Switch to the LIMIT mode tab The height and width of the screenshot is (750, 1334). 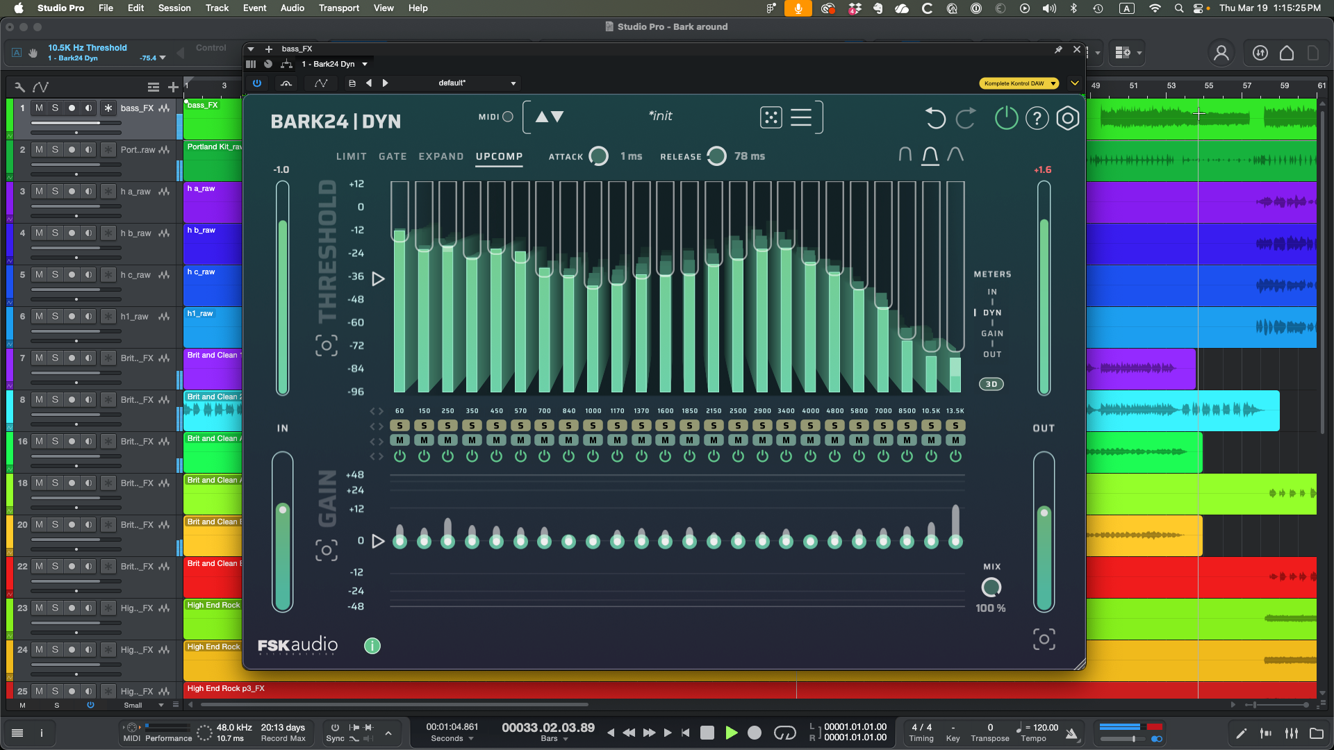tap(352, 156)
